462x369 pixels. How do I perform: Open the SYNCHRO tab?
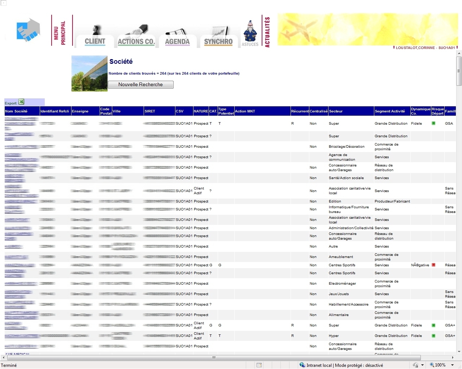pyautogui.click(x=218, y=41)
